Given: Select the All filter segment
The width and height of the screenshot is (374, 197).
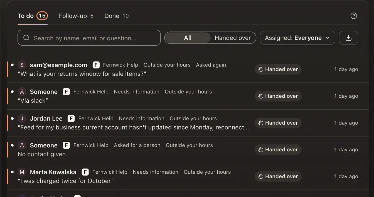Looking at the screenshot, I should click(188, 38).
